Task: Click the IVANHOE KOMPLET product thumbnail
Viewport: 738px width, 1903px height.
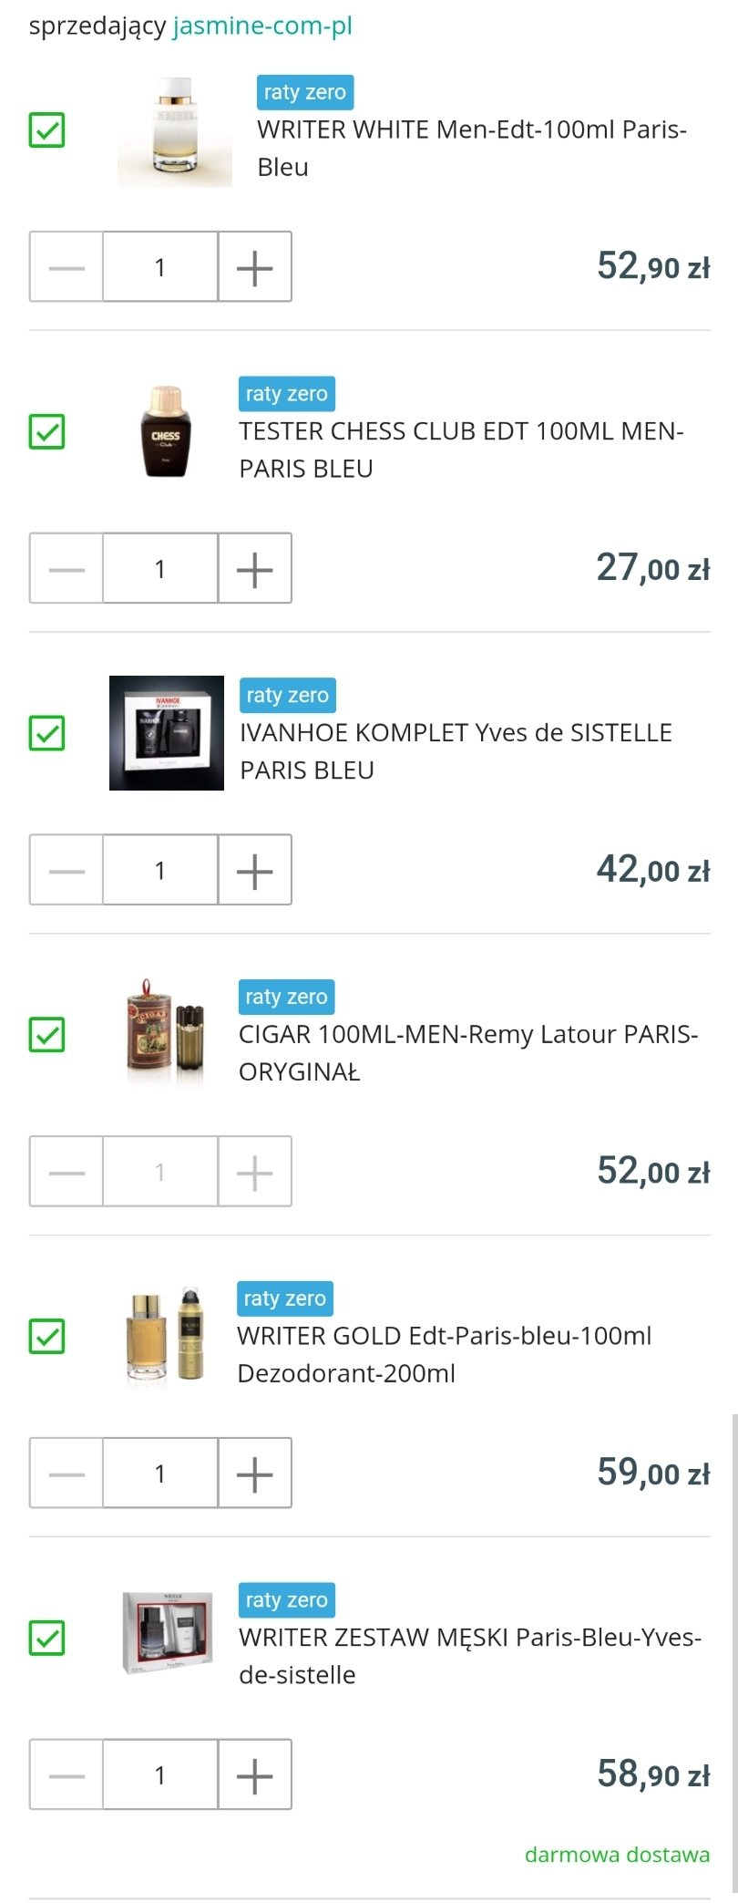Action: [x=167, y=733]
